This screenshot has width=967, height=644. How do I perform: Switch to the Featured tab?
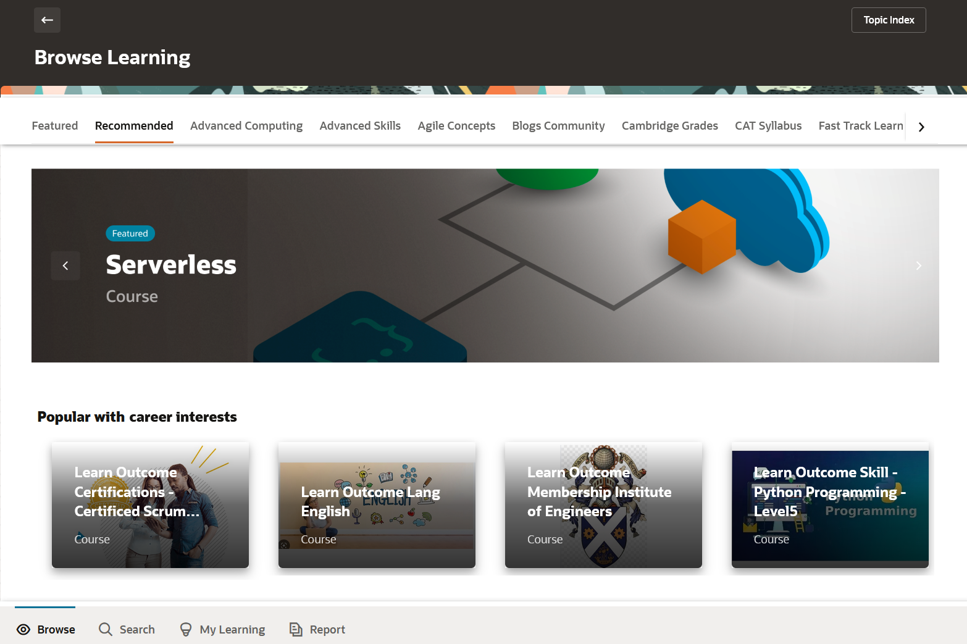[x=55, y=126]
